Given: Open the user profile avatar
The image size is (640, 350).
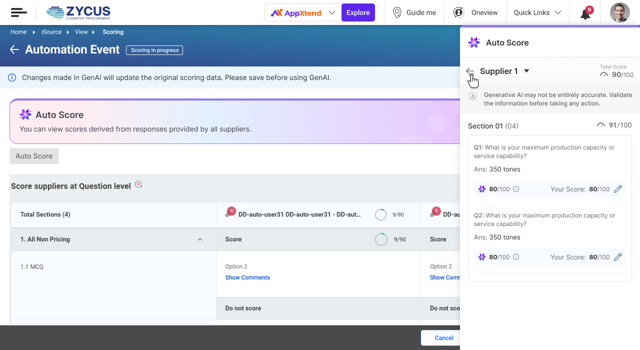Looking at the screenshot, I should coord(619,12).
